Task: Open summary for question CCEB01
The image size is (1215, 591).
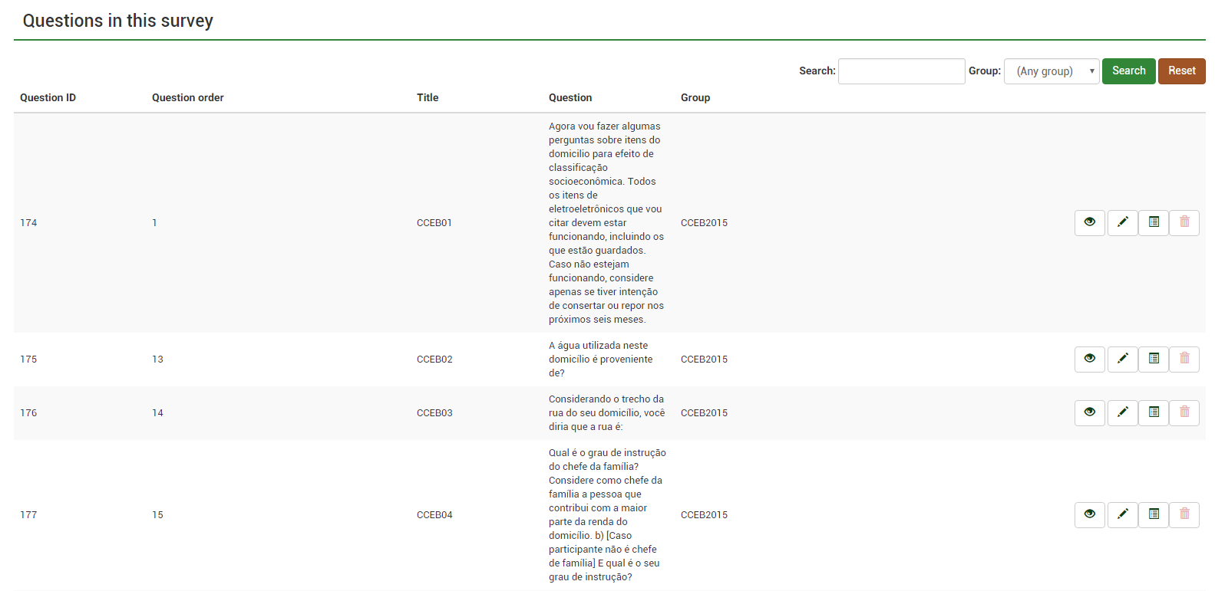Action: [1153, 222]
